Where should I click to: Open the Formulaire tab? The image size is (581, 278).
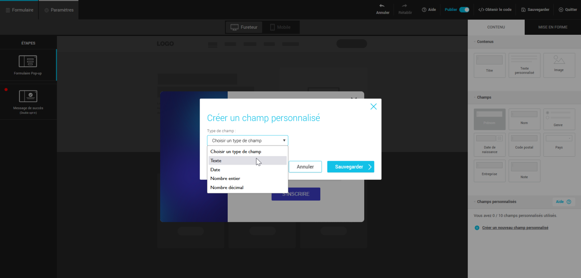[x=20, y=10]
